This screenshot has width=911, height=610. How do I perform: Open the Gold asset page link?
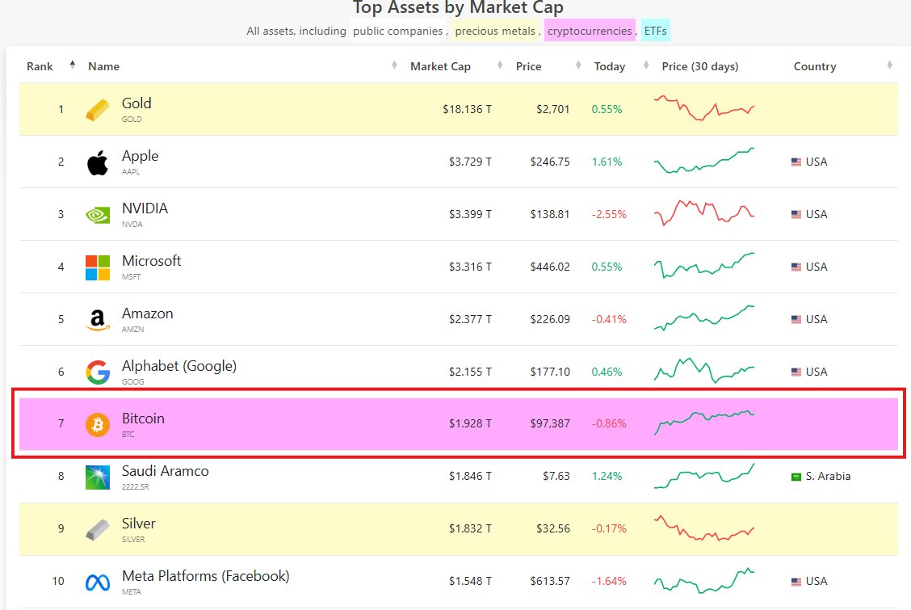[x=136, y=103]
